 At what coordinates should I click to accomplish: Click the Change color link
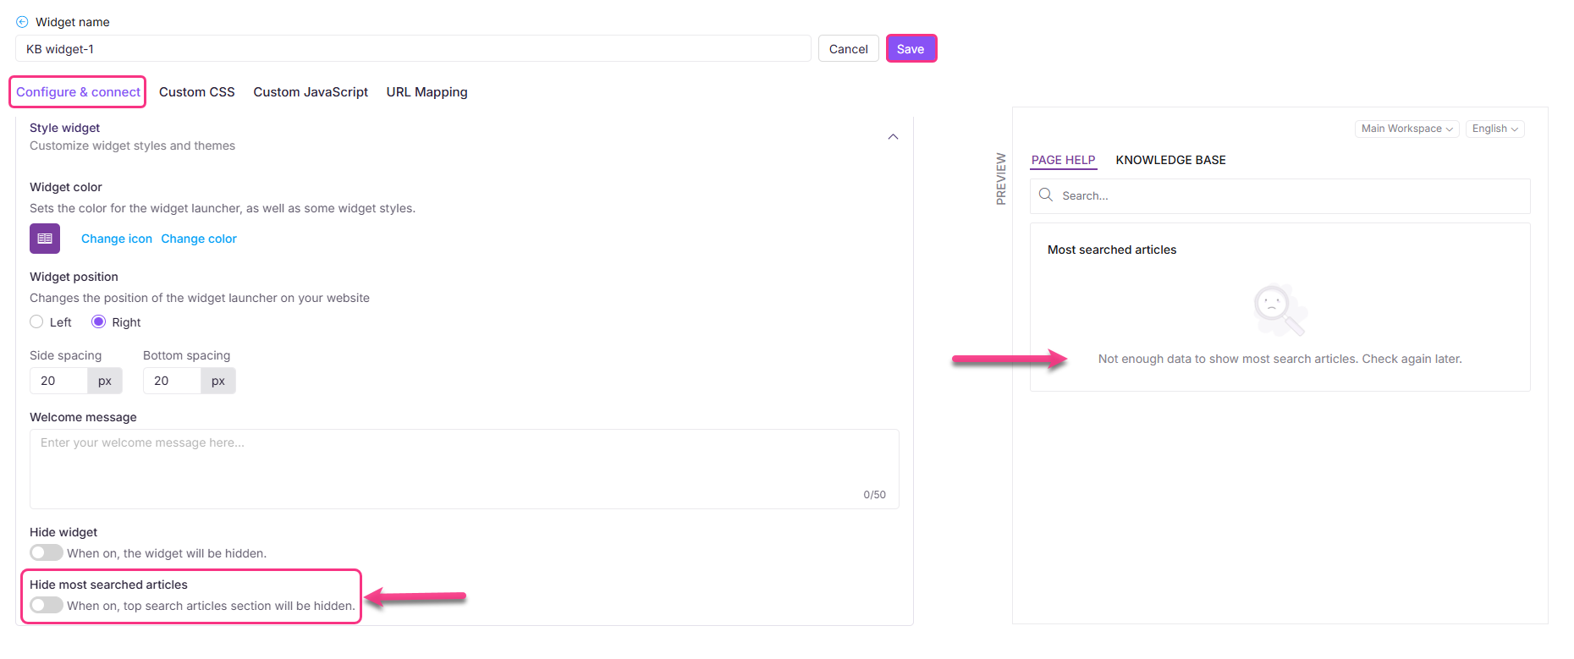pos(199,239)
